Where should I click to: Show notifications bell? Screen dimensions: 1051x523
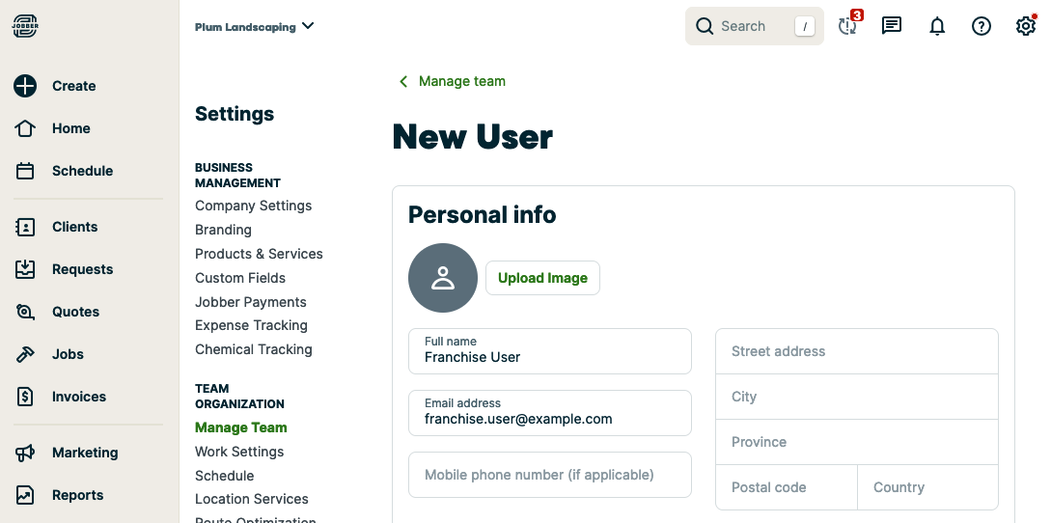point(936,26)
